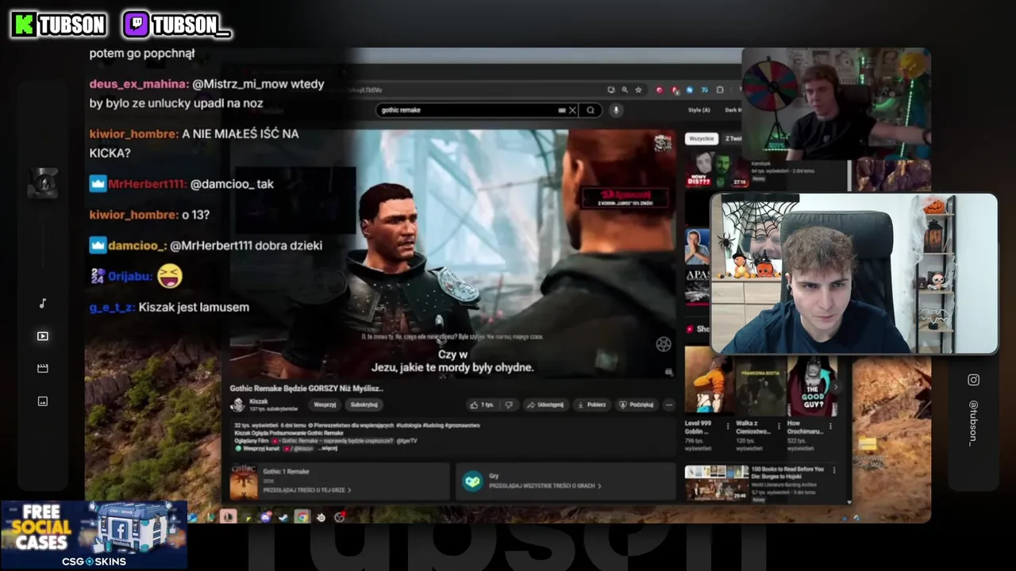The height and width of the screenshot is (571, 1016).
Task: Click the 'Wesprzyj' button
Action: [x=325, y=404]
